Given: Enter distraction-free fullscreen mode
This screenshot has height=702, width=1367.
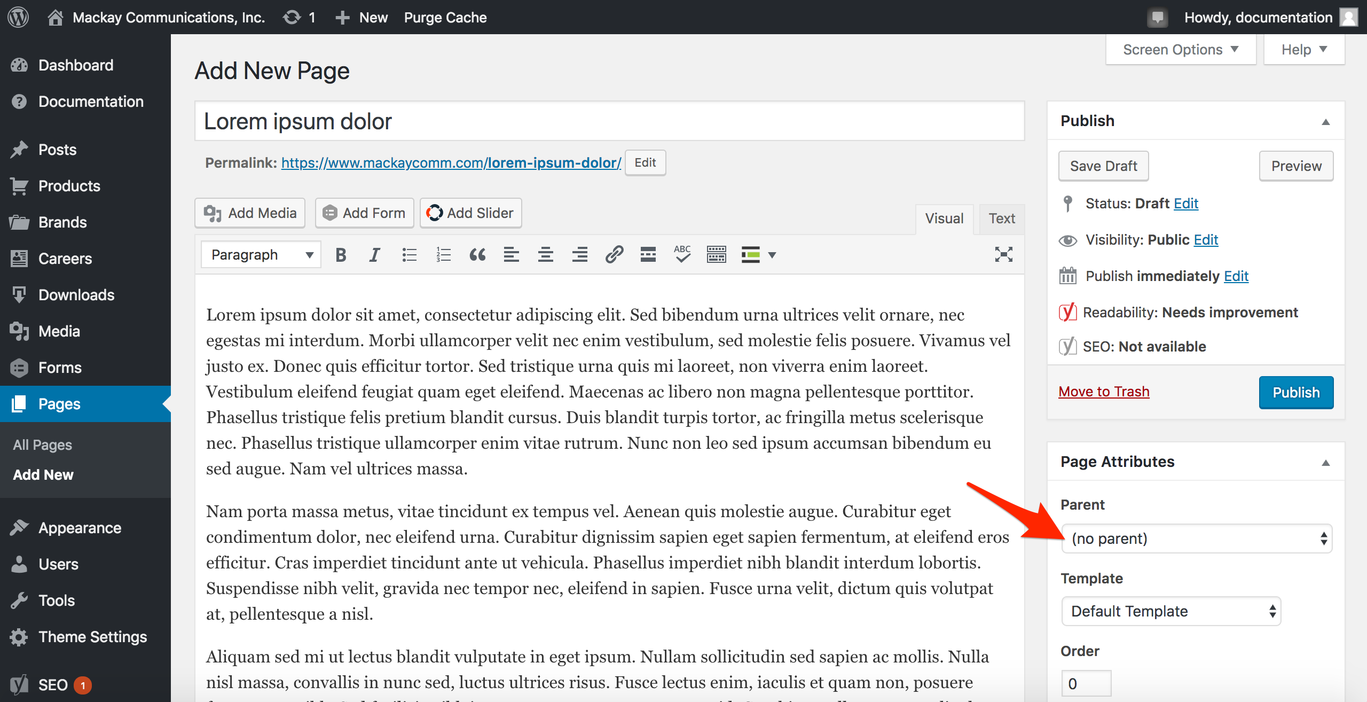Looking at the screenshot, I should click(x=1004, y=255).
